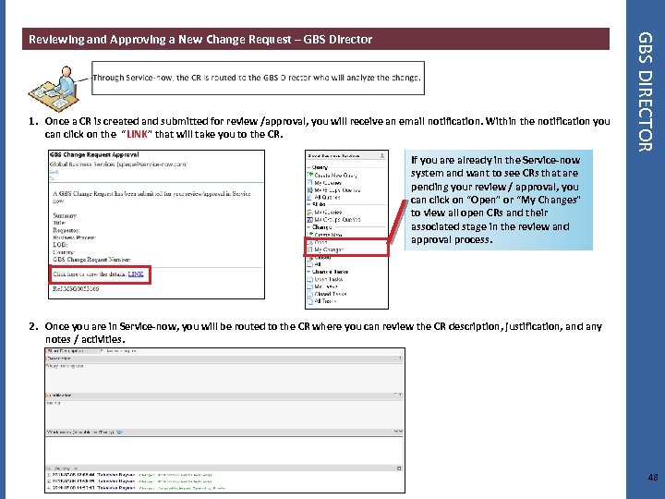Click the Short Description input field
The image size is (665, 499).
tap(251, 351)
